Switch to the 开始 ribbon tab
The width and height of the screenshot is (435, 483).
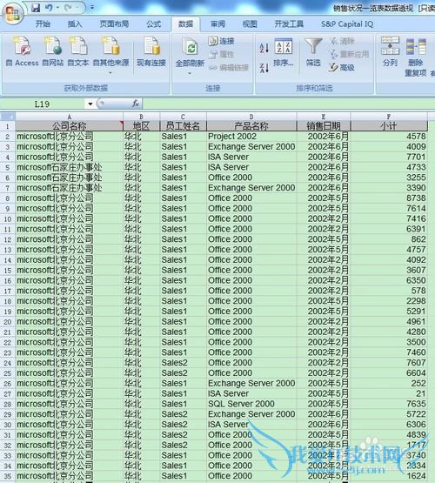click(43, 24)
